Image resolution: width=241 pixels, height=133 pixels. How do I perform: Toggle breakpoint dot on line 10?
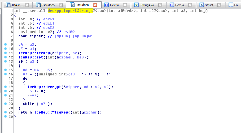pyautogui.click(x=6, y=49)
